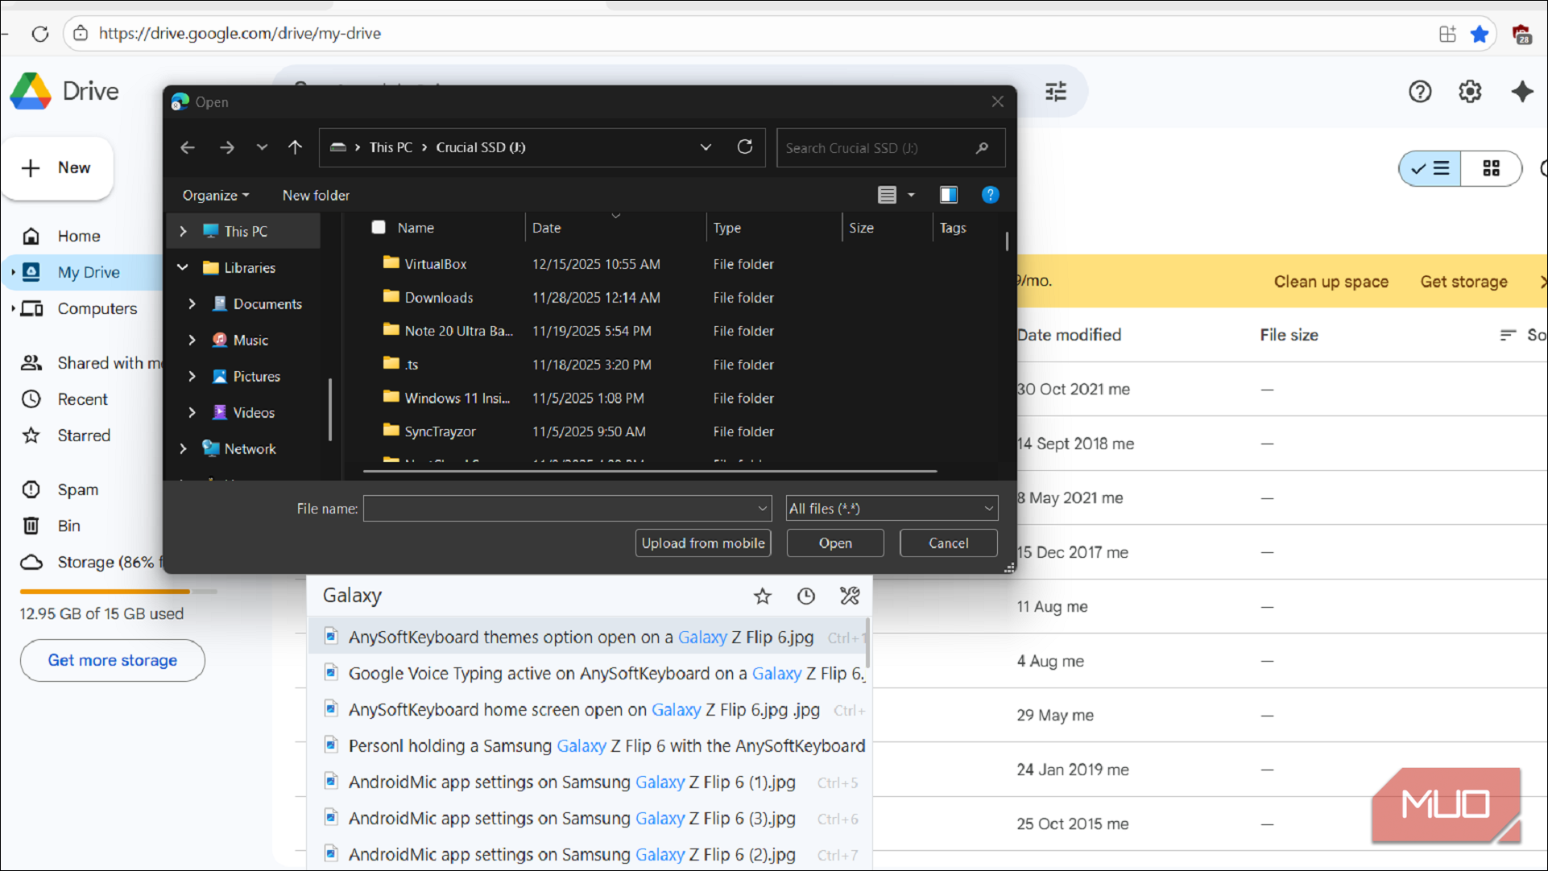Open Starred in Drive sidebar

coord(84,435)
